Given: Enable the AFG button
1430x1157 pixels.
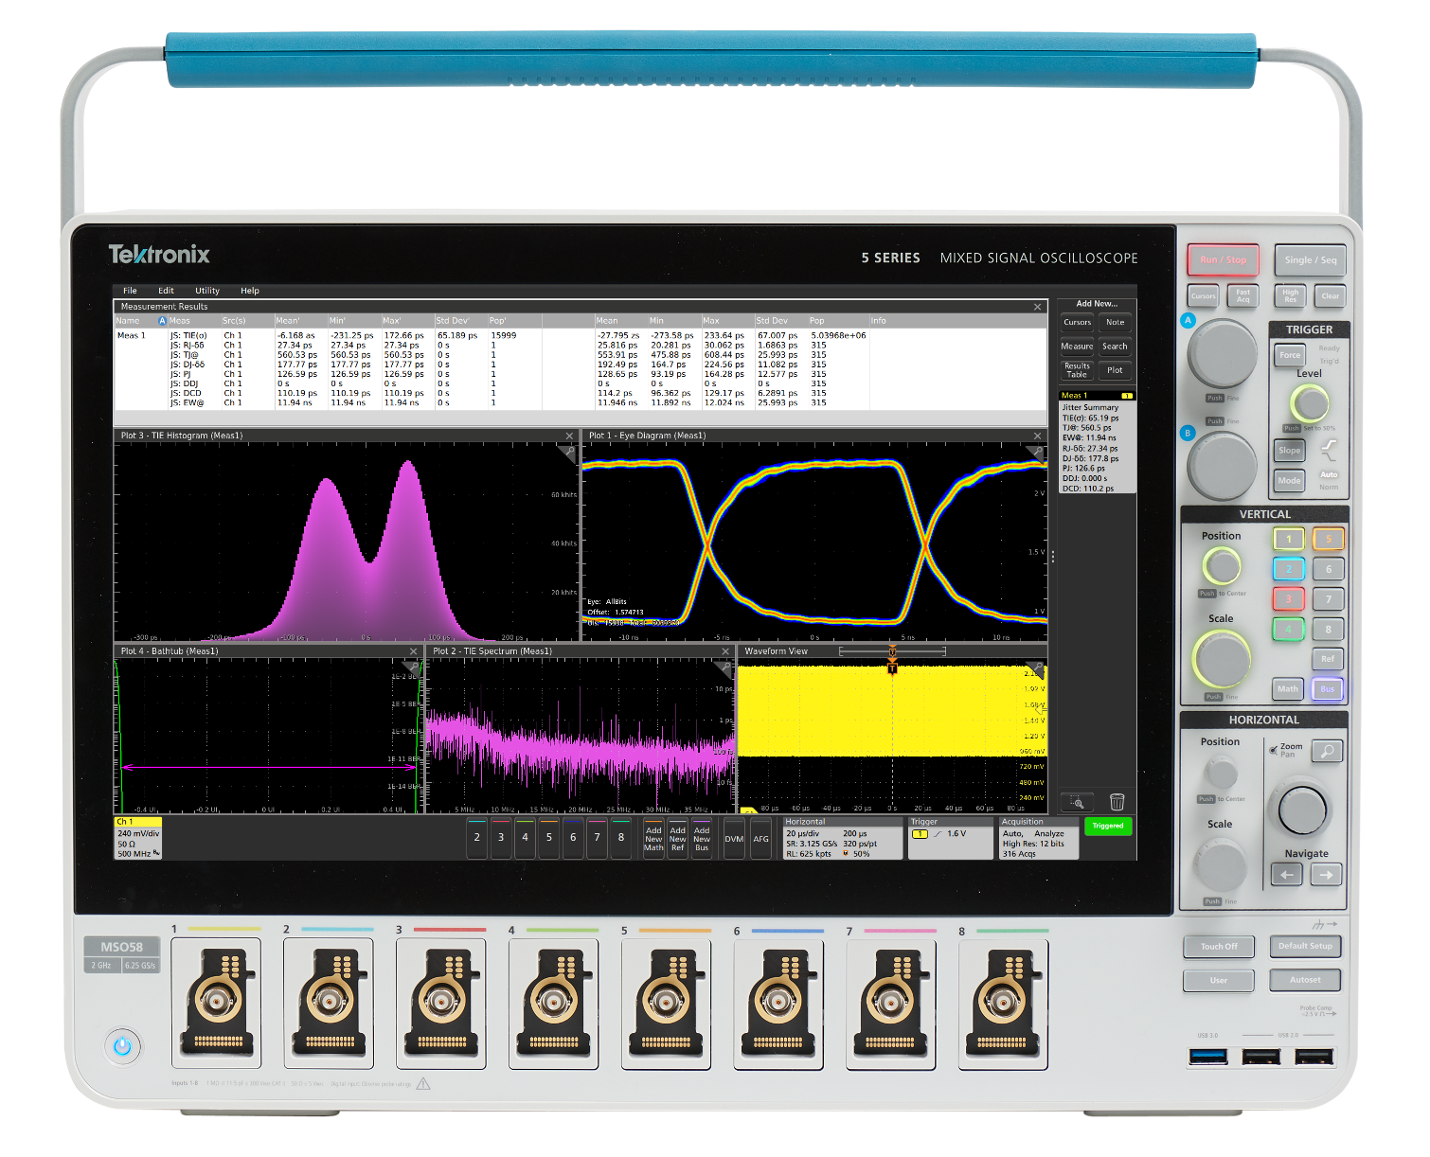Looking at the screenshot, I should [x=760, y=839].
